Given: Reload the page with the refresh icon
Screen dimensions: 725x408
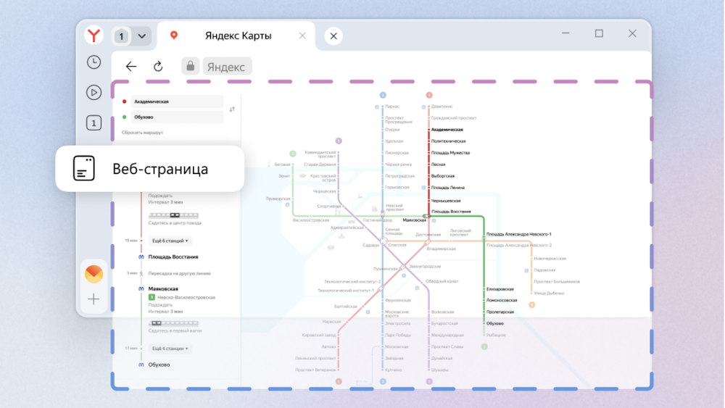Looking at the screenshot, I should (x=158, y=67).
